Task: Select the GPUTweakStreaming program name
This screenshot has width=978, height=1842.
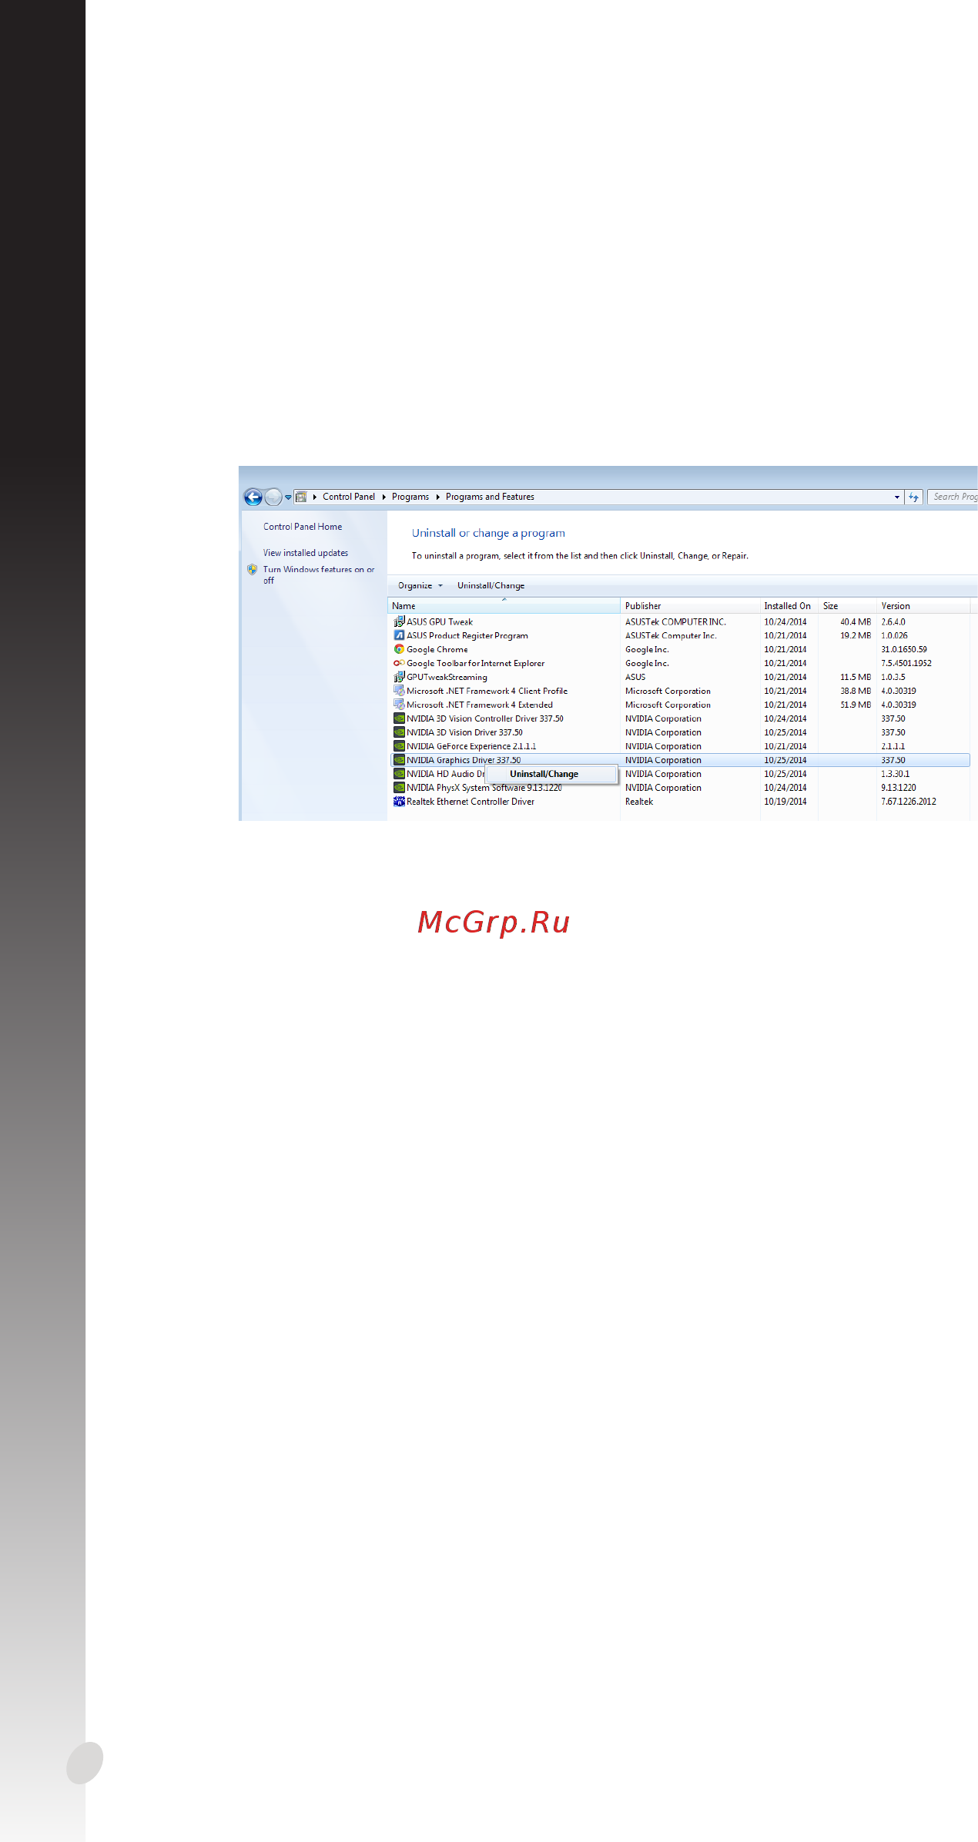Action: click(x=447, y=678)
